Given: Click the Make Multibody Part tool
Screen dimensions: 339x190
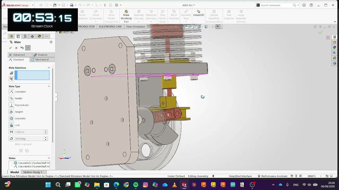Looking at the screenshot, I should click(126, 16).
